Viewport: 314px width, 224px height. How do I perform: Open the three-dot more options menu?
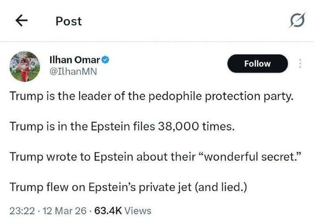click(x=300, y=64)
